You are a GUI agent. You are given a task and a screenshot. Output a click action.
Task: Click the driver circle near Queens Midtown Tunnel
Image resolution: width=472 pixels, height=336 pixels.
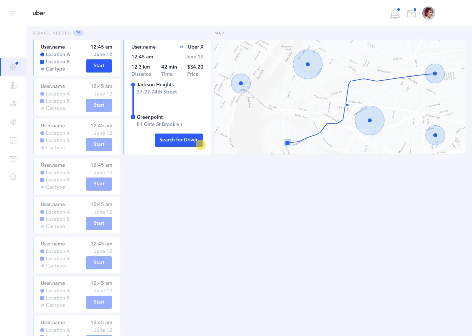pos(241,83)
